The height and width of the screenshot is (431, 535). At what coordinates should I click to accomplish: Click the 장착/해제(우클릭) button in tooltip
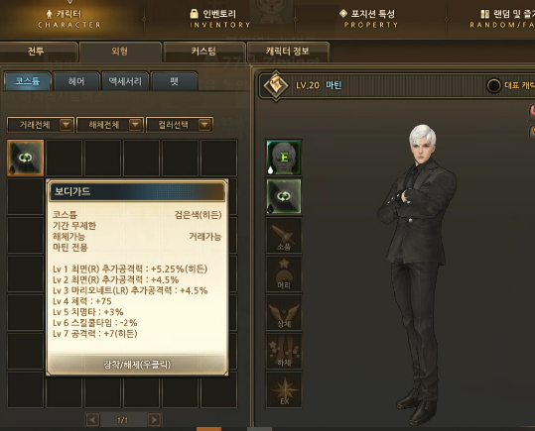coord(137,365)
